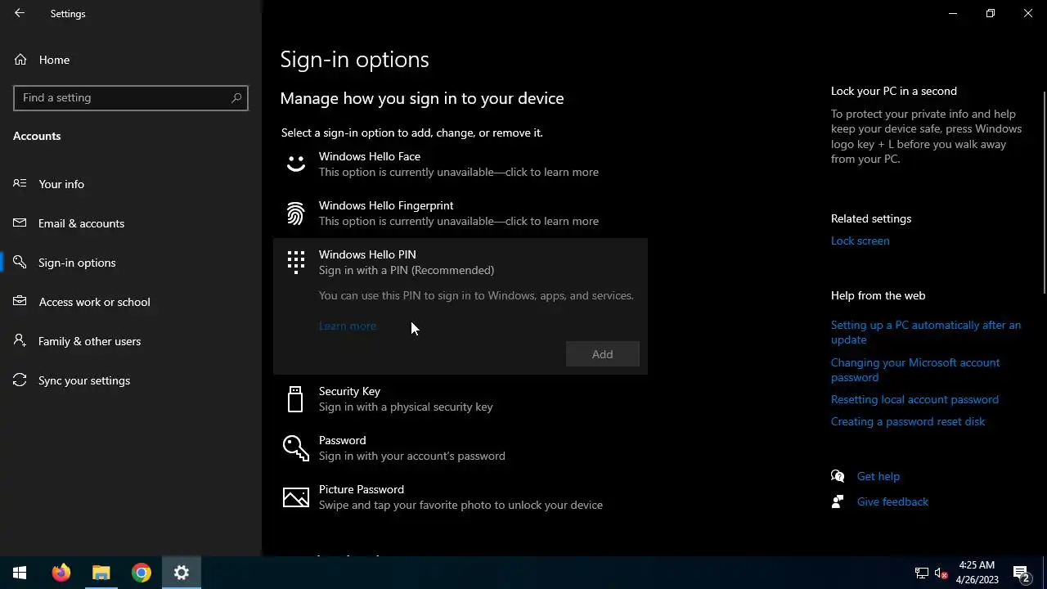
Task: Open File Explorer from the taskbar
Action: pyautogui.click(x=101, y=573)
